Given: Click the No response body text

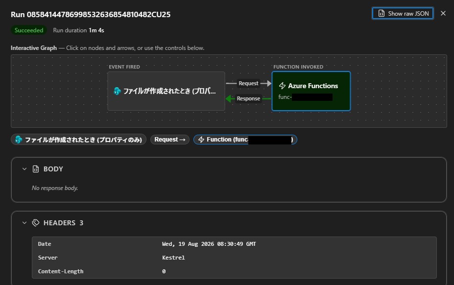Looking at the screenshot, I should (x=55, y=188).
